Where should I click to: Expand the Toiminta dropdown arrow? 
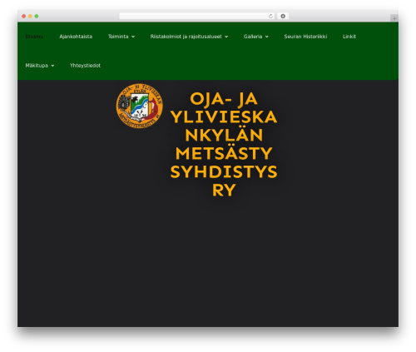tap(133, 37)
